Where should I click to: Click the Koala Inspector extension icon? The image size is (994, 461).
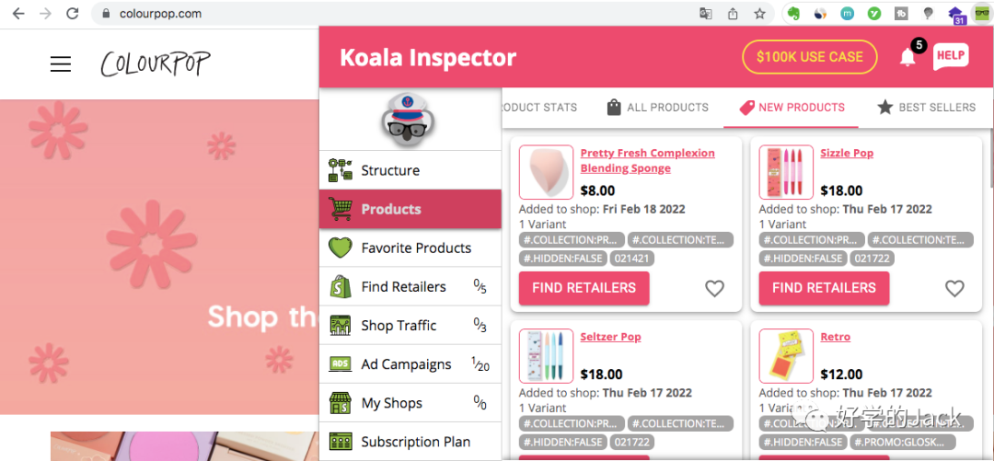(982, 14)
